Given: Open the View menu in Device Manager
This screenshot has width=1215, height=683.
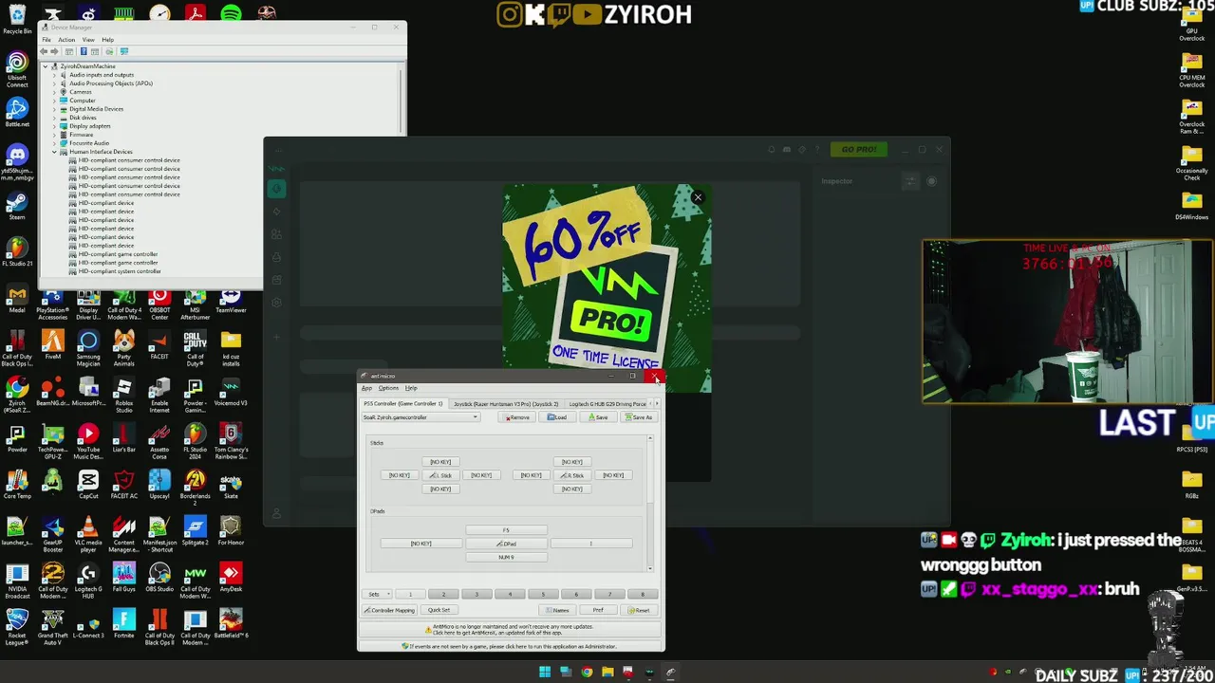Looking at the screenshot, I should 87,40.
